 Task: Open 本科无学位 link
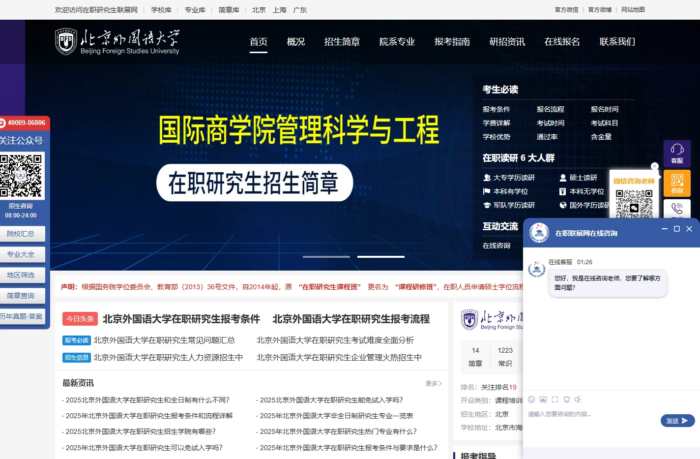582,191
